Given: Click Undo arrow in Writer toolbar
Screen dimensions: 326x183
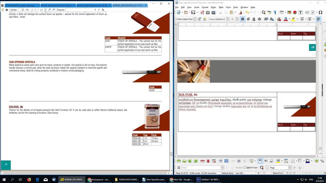Looking at the screenshot, I should 247,13.
